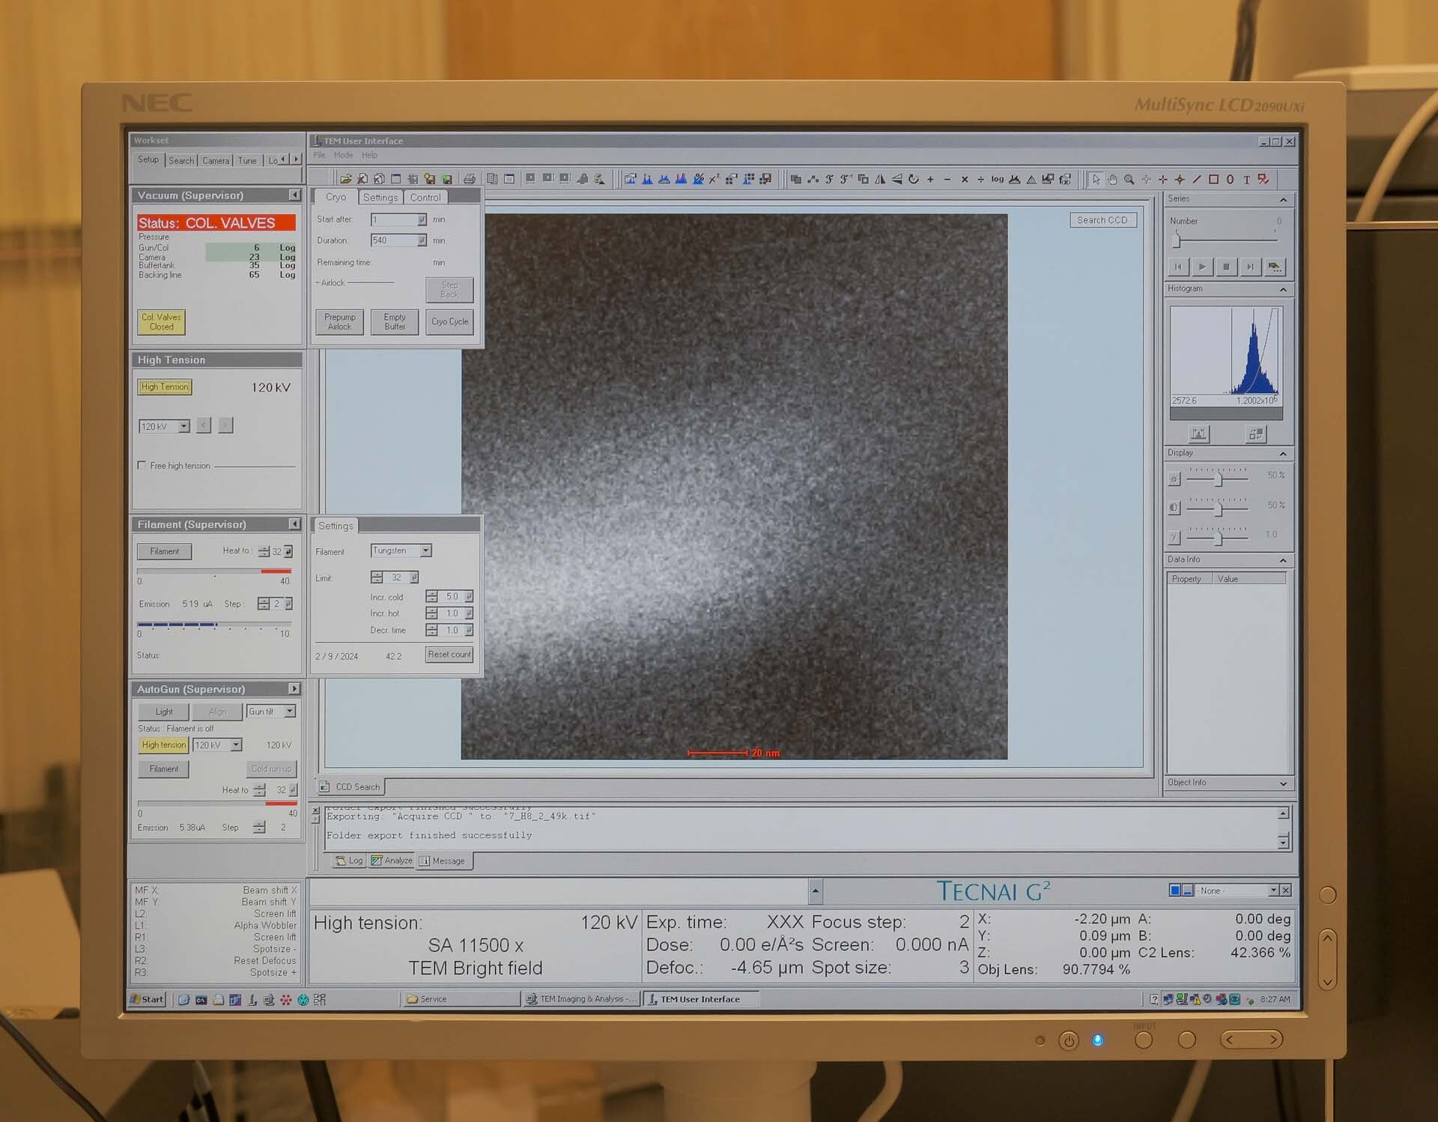Click the inverse FFT (F⁻¹) toolbar icon

point(846,179)
